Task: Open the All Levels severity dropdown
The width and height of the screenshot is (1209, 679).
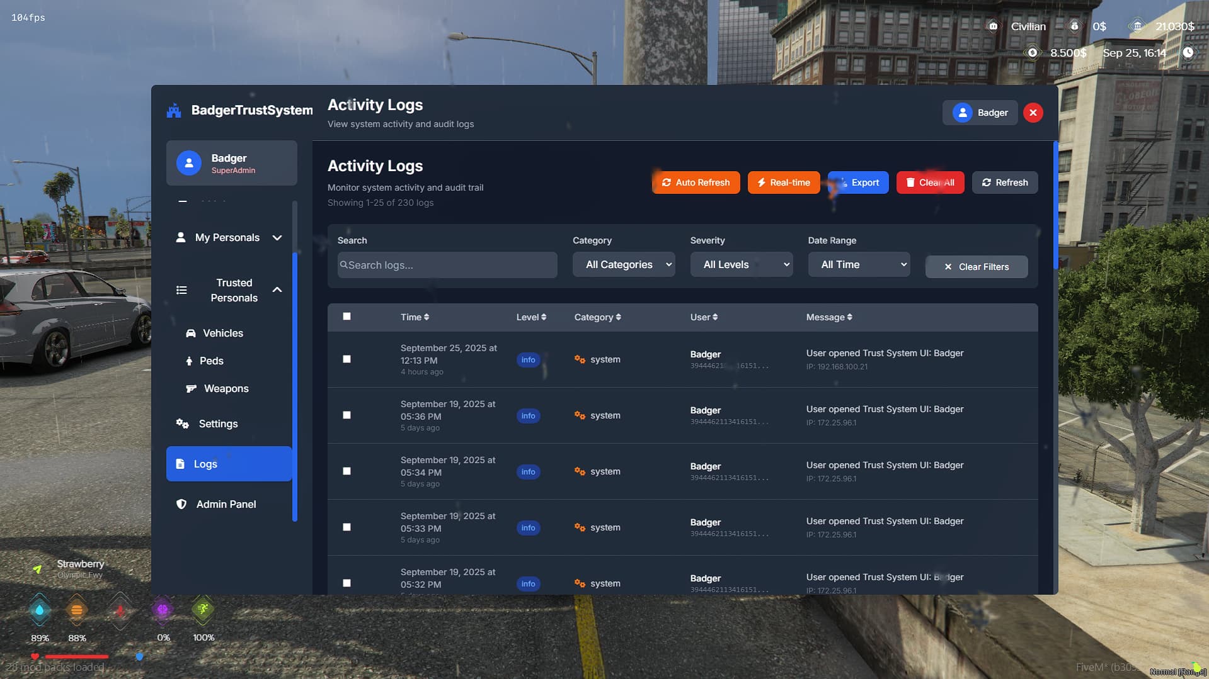Action: [741, 265]
